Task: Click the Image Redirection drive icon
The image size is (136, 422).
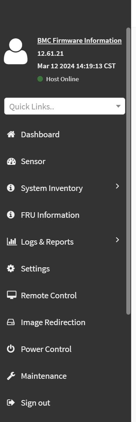Action: (x=11, y=322)
